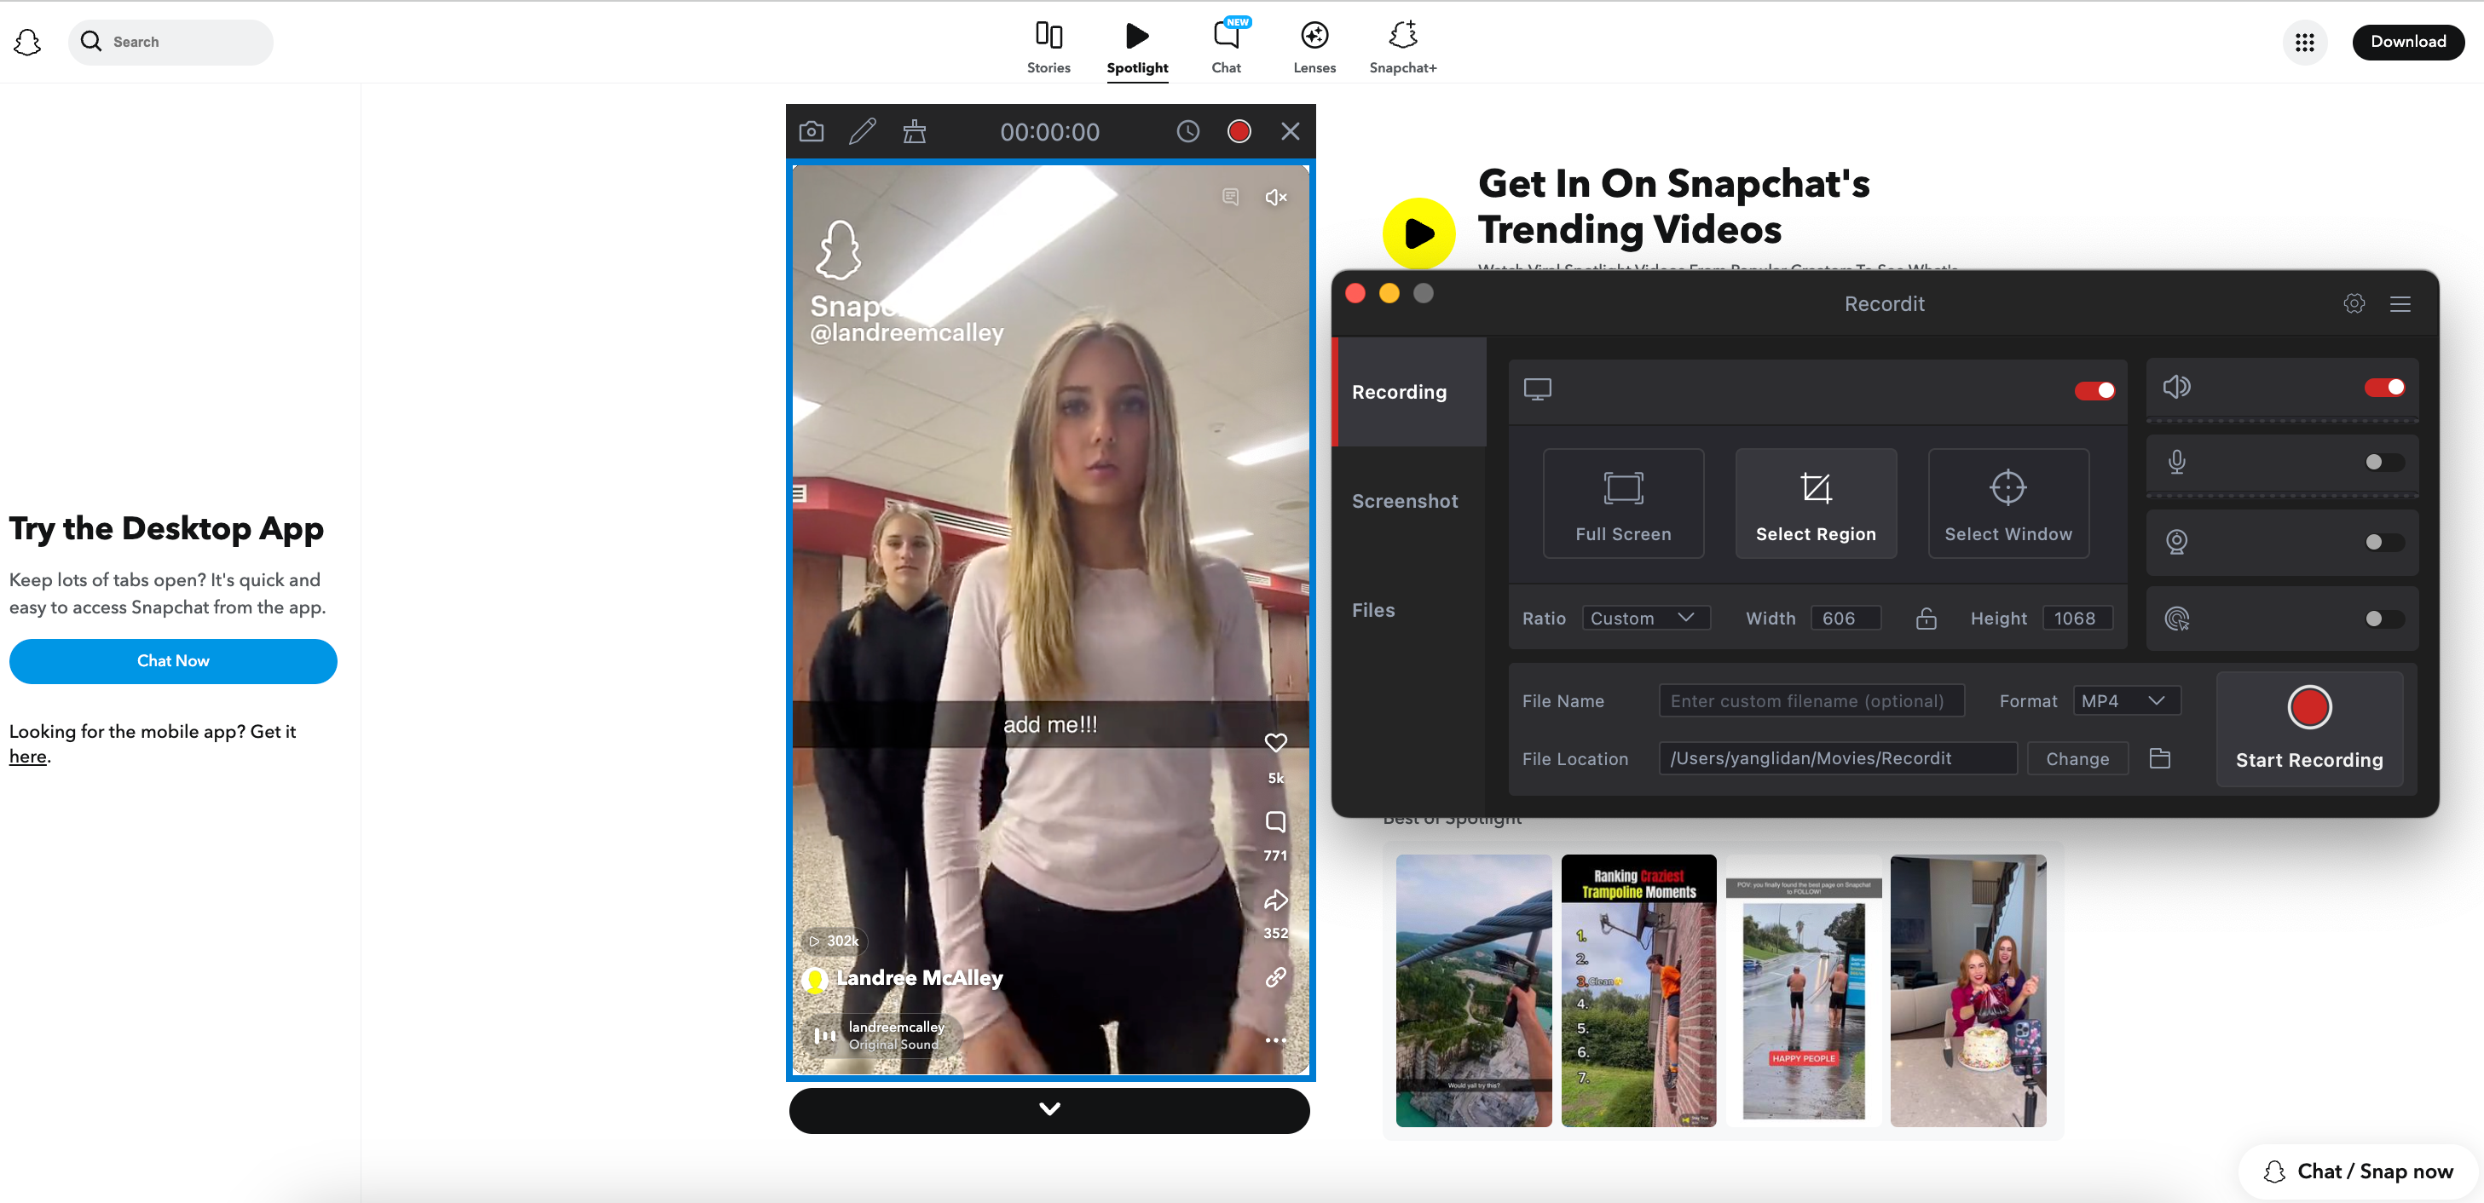Click the aspect ratio lock icon
The width and height of the screenshot is (2484, 1203).
point(1927,618)
